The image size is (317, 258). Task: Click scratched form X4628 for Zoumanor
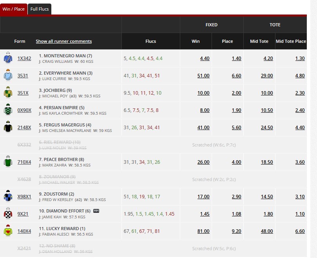24,179
